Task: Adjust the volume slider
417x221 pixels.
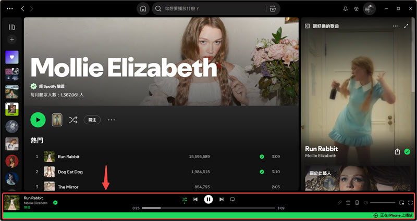Action: click(383, 203)
